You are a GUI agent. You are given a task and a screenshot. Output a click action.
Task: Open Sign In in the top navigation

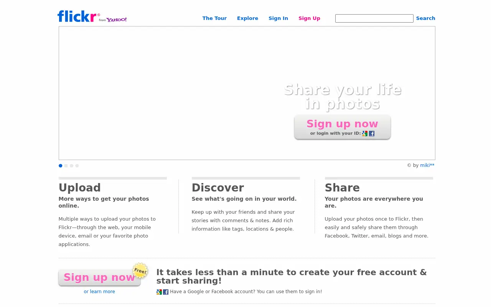pyautogui.click(x=278, y=18)
